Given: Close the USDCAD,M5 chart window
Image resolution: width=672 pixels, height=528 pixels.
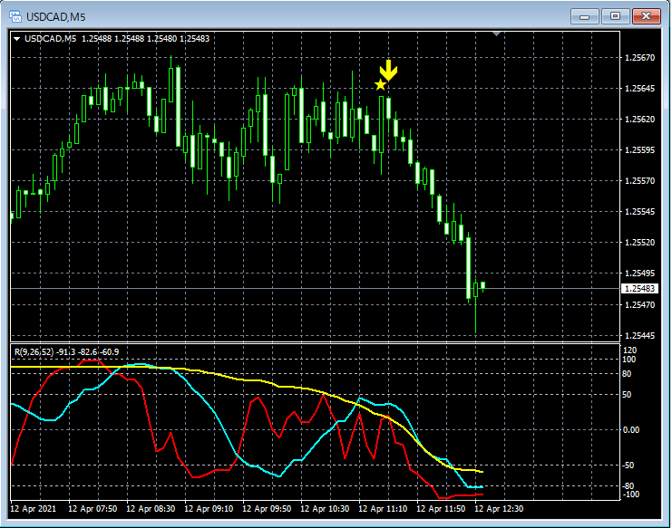Looking at the screenshot, I should pyautogui.click(x=647, y=15).
